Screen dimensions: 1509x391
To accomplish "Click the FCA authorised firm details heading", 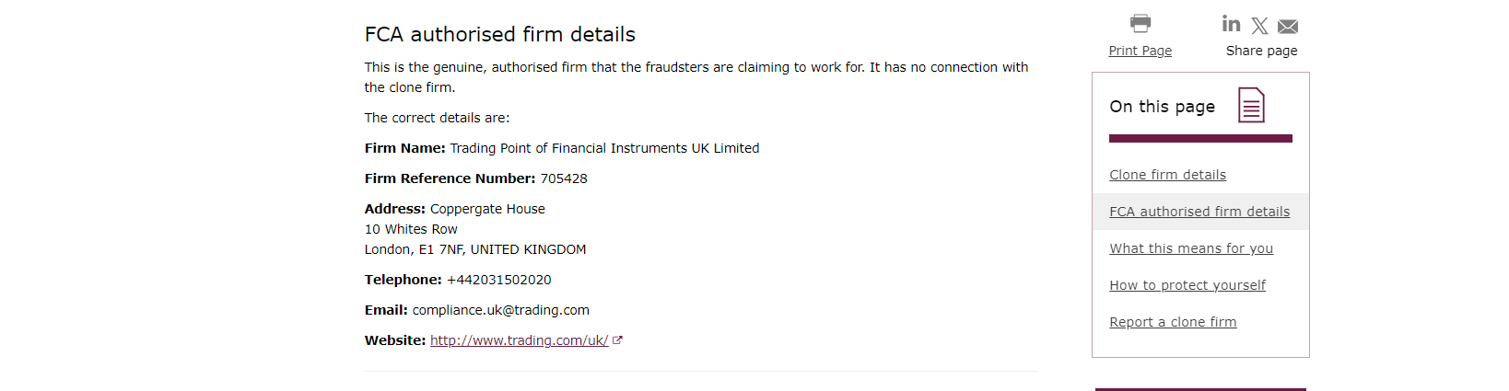I will click(499, 35).
